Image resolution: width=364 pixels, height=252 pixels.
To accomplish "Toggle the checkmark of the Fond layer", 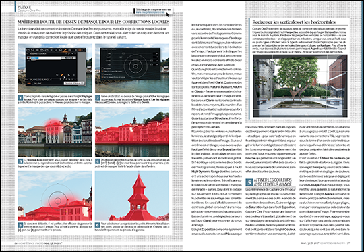I will click(28, 61).
